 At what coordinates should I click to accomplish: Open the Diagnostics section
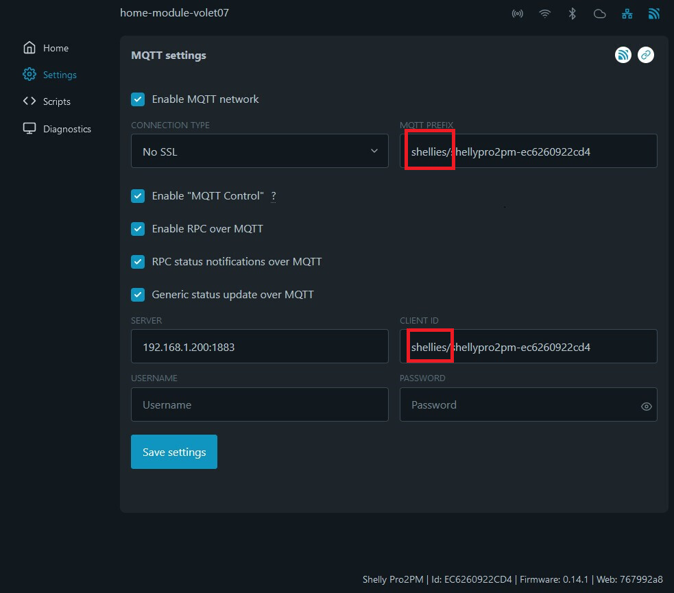point(67,128)
